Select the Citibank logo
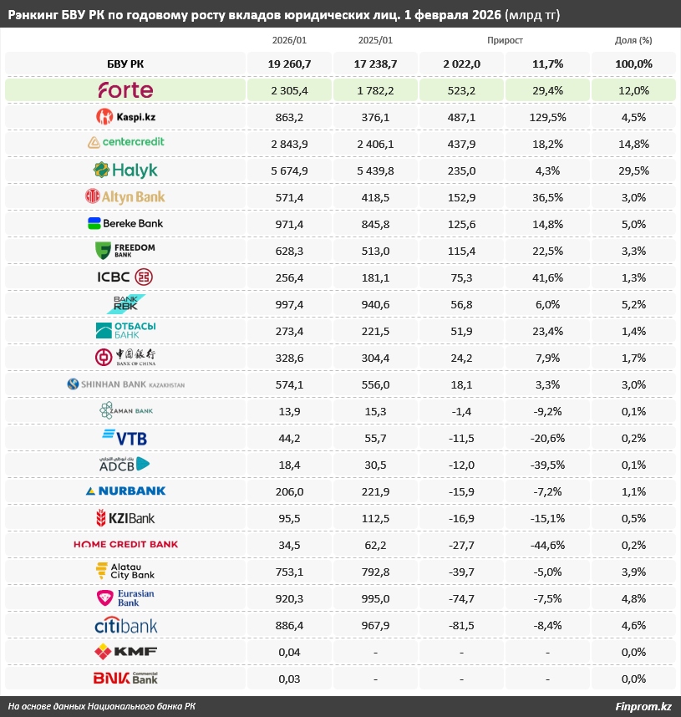This screenshot has width=681, height=717. [x=125, y=625]
